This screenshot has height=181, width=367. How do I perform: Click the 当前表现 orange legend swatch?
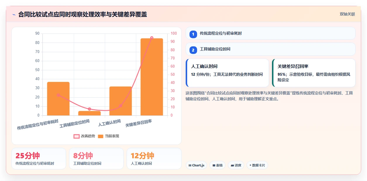click(x=101, y=136)
